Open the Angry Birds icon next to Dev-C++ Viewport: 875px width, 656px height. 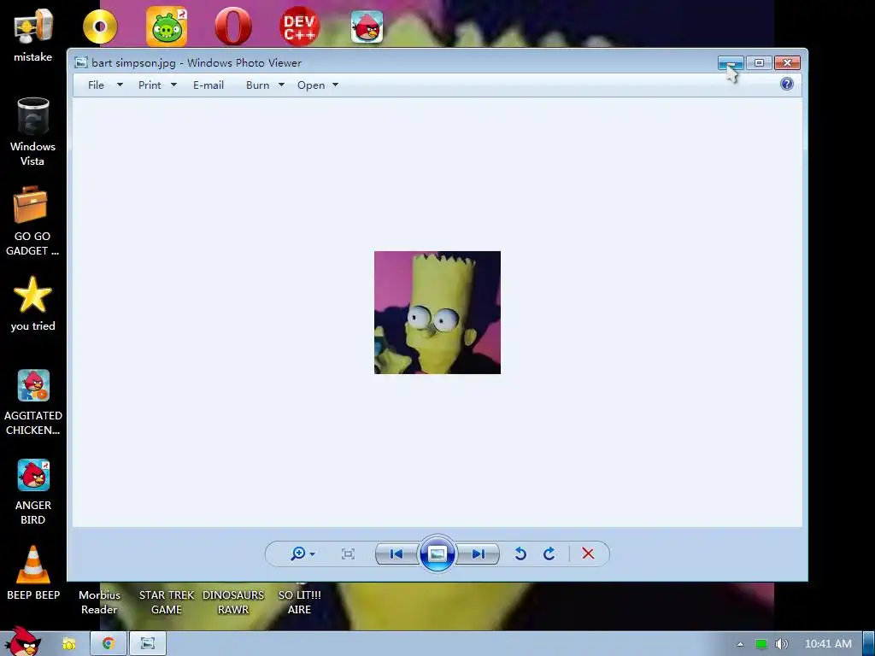(367, 26)
